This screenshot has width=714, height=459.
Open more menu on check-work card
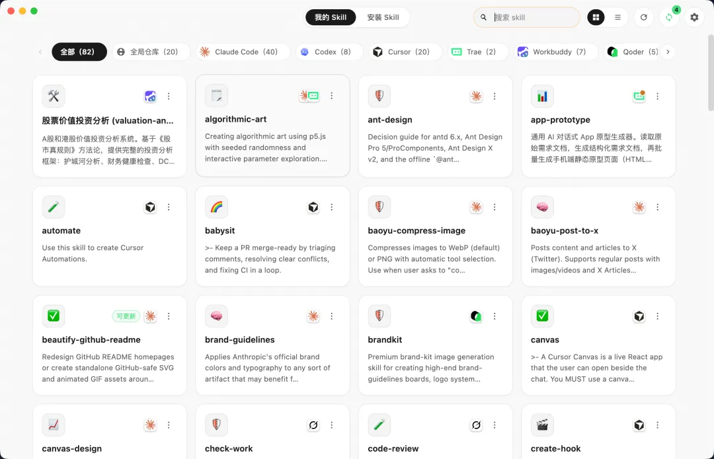click(x=331, y=425)
